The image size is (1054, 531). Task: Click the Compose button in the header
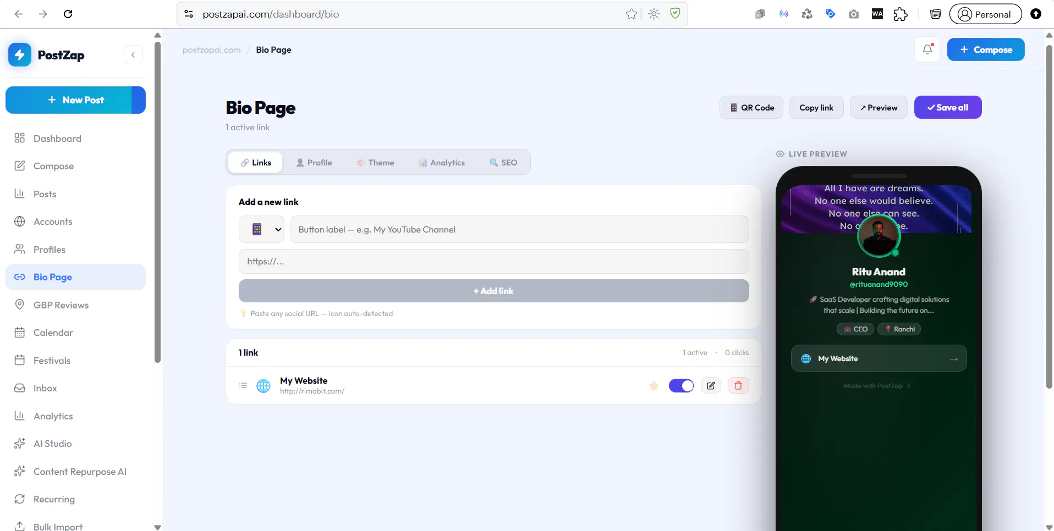click(x=986, y=49)
